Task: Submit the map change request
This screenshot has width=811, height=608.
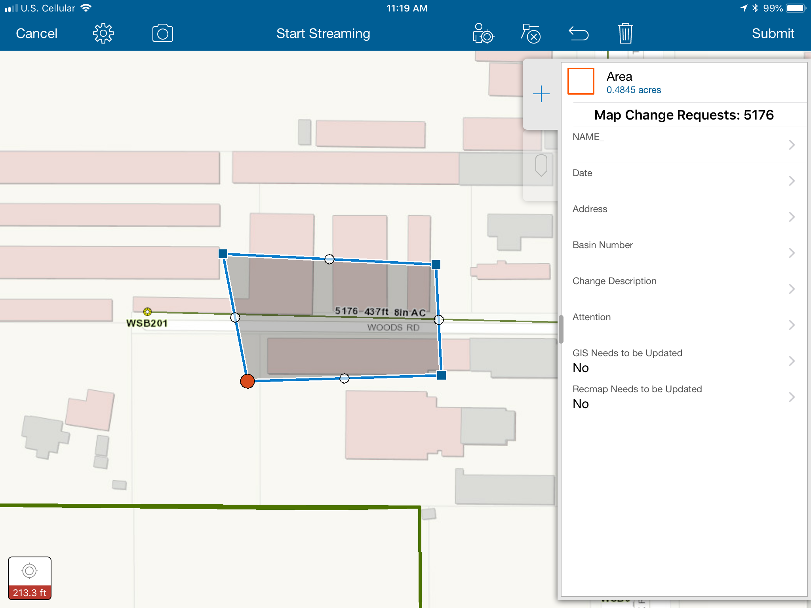Action: click(773, 34)
